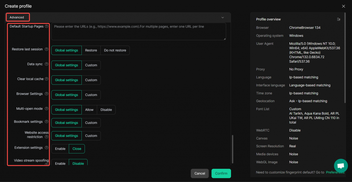Click the Default Startup Pages URL field
Viewport: 352px width, 182px height.
coord(139,32)
